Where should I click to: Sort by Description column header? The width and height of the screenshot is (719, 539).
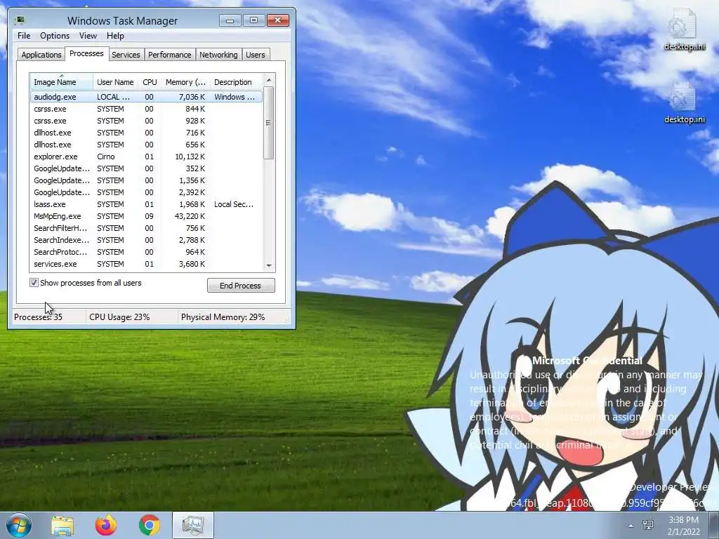[x=236, y=82]
